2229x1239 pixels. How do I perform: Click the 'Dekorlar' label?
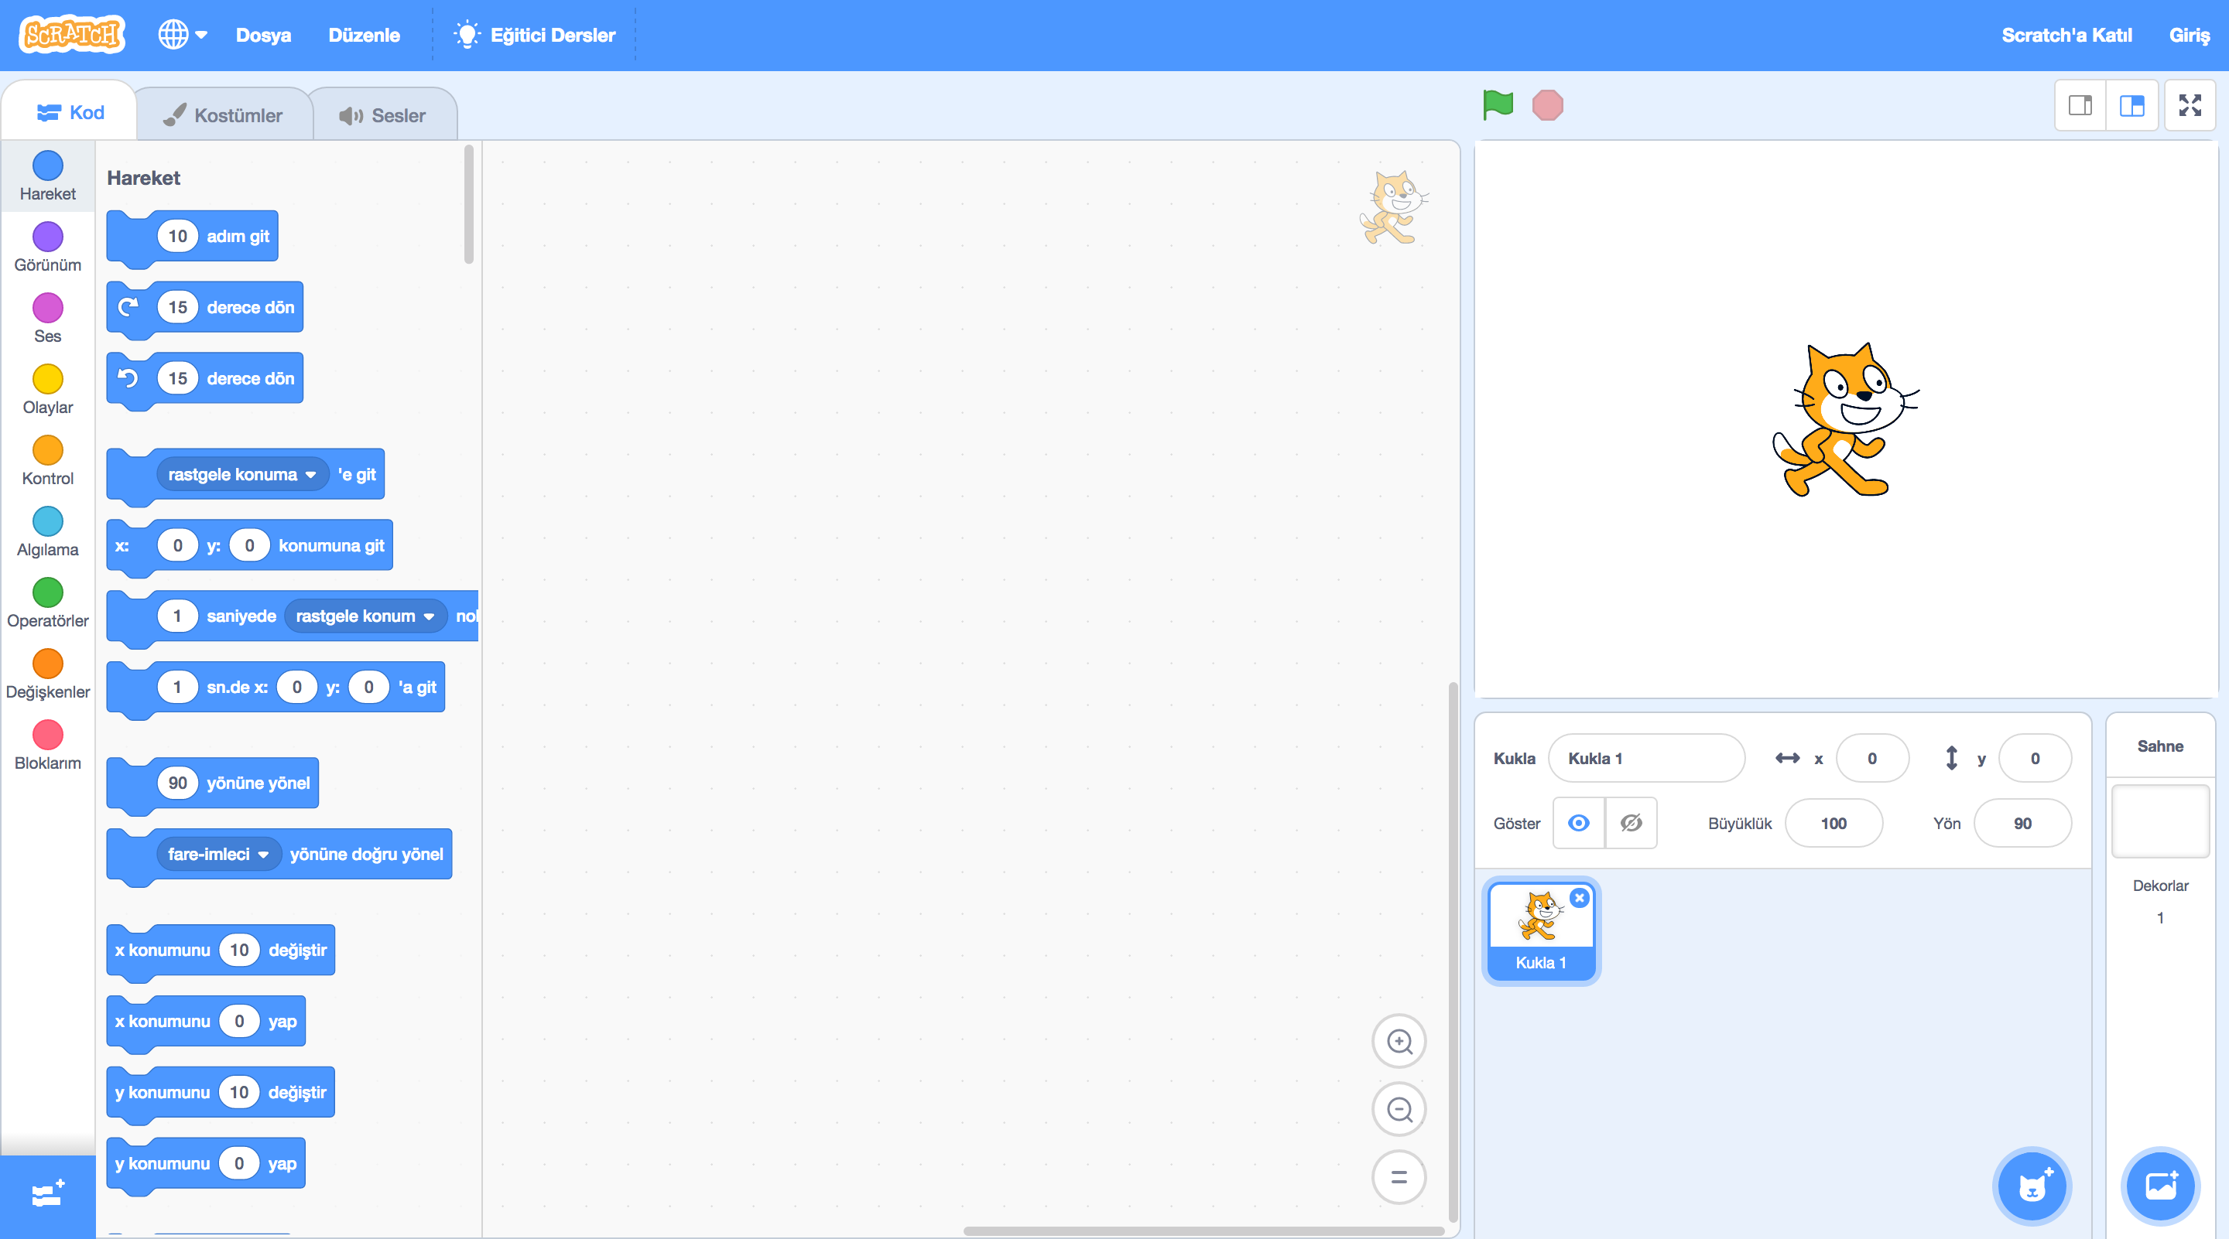click(x=2160, y=886)
